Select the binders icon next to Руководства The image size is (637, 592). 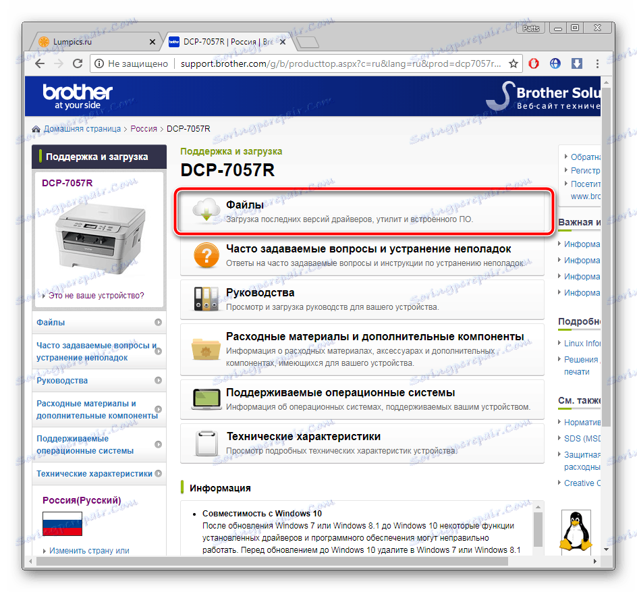click(205, 298)
